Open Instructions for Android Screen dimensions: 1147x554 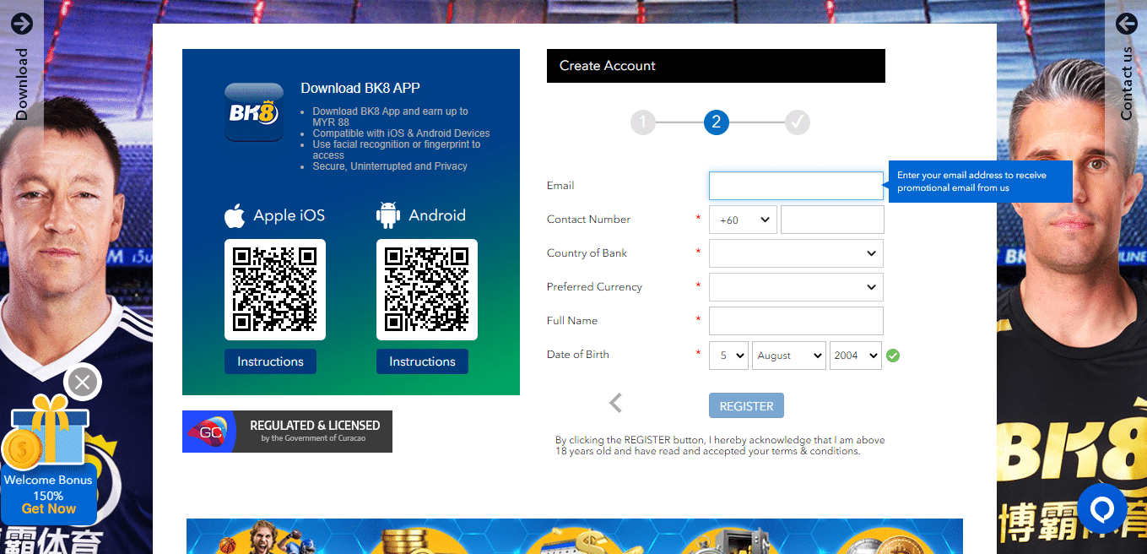click(x=422, y=361)
